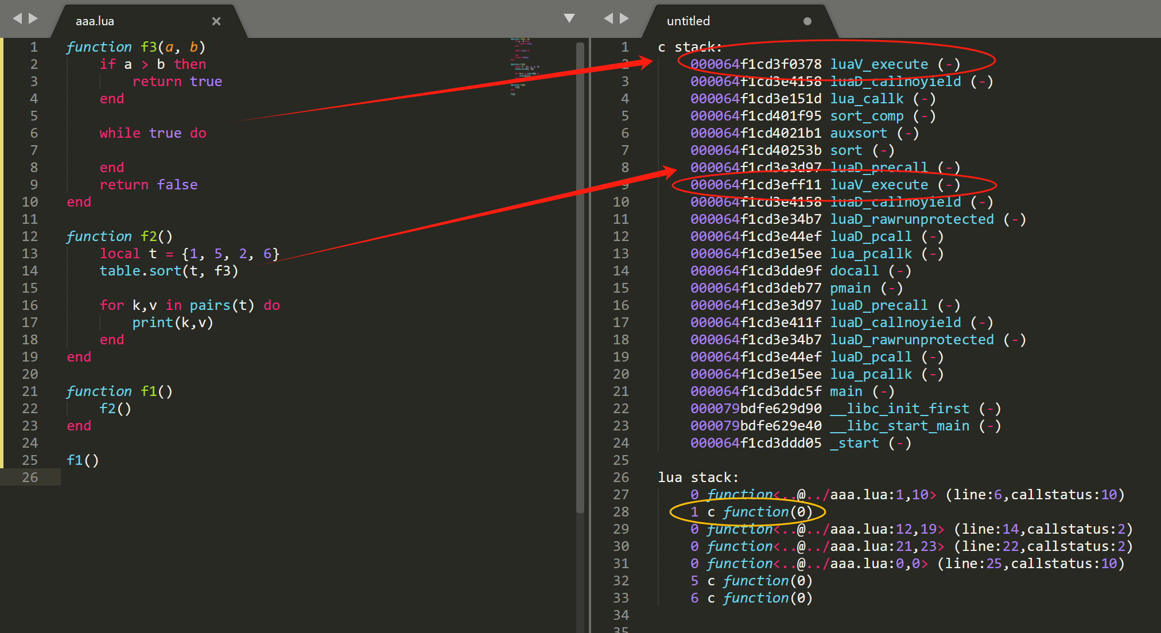Click the left pane's next-tab arrow
Viewport: 1161px width, 633px height.
[x=33, y=18]
